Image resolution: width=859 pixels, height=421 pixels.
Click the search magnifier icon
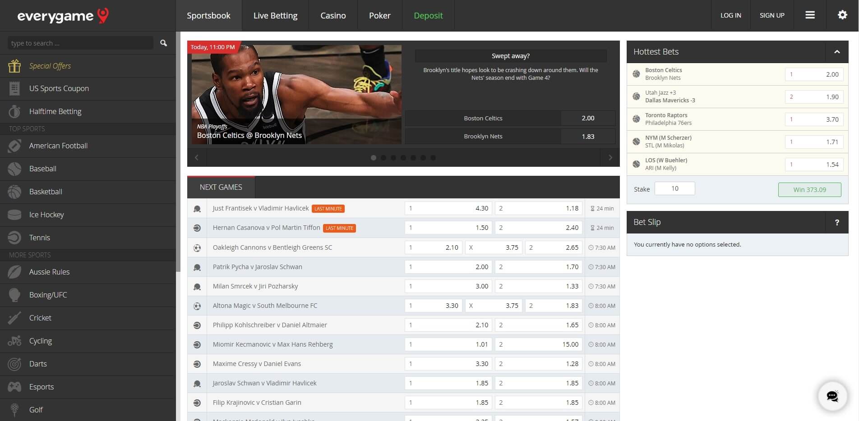pos(163,43)
